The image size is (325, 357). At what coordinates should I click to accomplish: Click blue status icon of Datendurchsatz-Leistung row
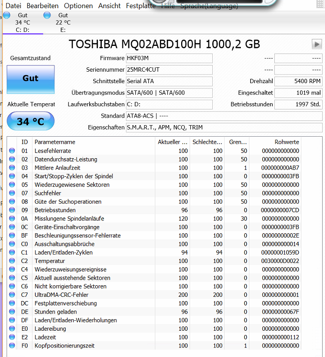coord(12,159)
